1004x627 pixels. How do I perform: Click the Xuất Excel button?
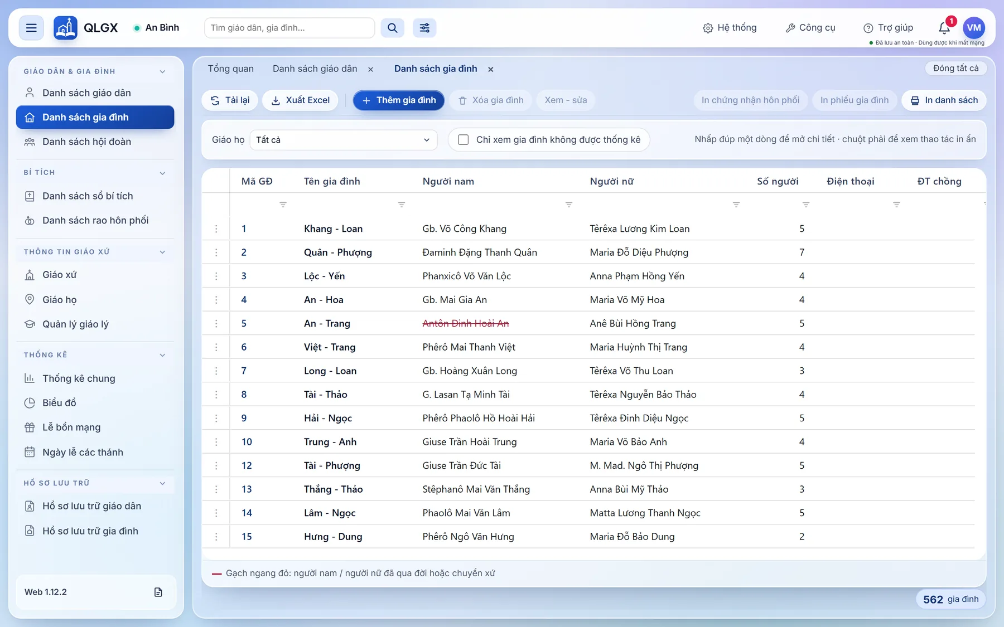(300, 100)
